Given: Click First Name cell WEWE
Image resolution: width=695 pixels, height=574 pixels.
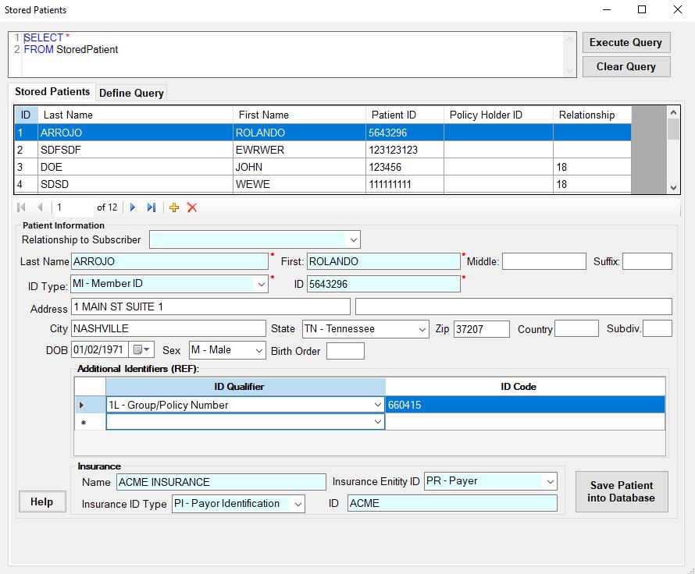Looking at the screenshot, I should point(299,184).
